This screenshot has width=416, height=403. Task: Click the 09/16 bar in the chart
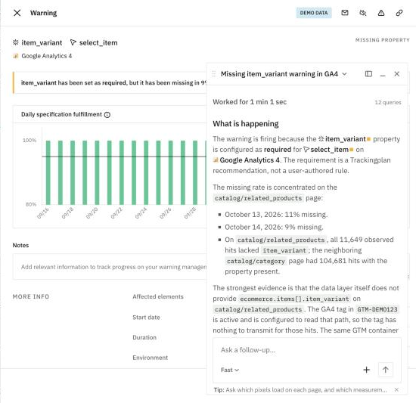point(48,172)
